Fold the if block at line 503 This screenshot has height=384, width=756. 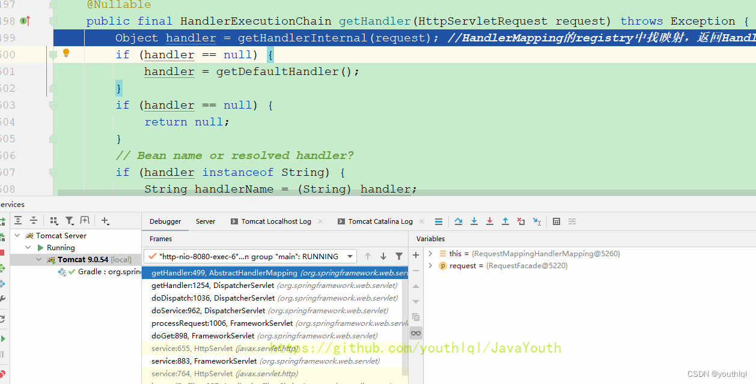click(53, 105)
